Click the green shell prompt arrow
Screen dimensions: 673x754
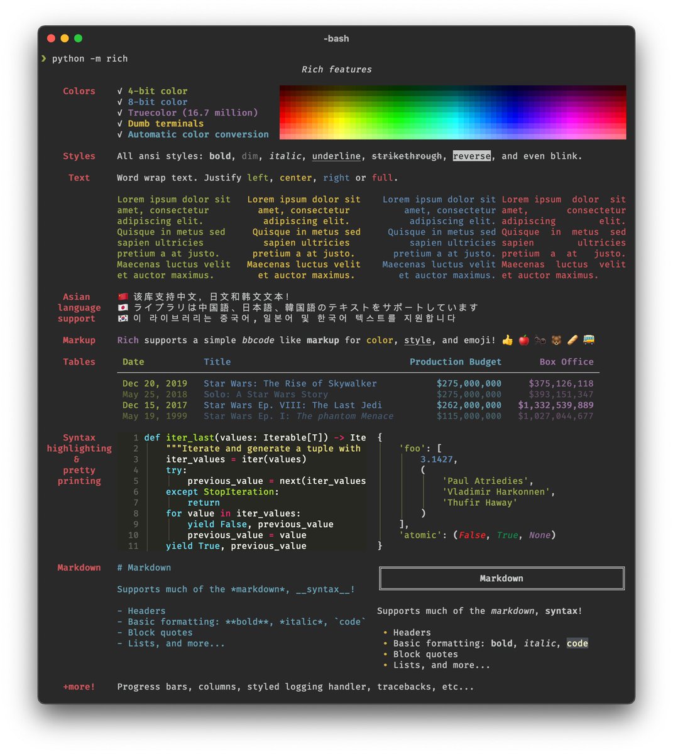44,58
